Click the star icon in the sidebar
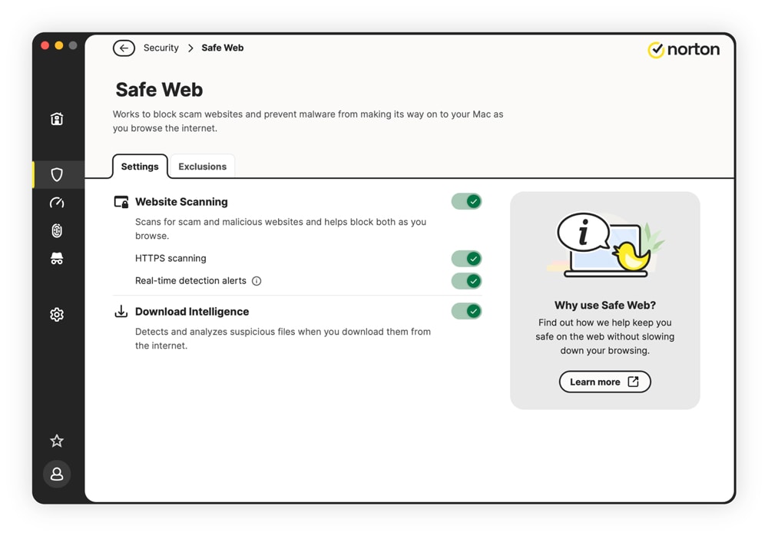 [57, 440]
